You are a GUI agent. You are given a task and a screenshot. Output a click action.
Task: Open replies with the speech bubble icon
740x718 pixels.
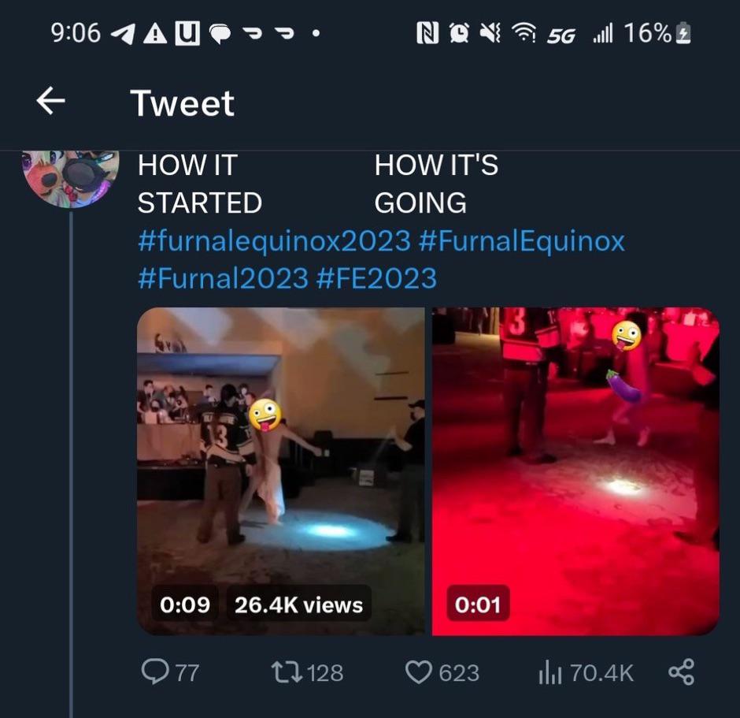[x=151, y=671]
